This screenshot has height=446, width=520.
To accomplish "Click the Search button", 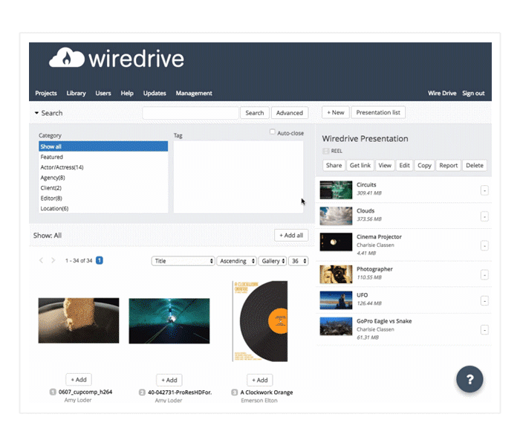I will click(x=255, y=113).
